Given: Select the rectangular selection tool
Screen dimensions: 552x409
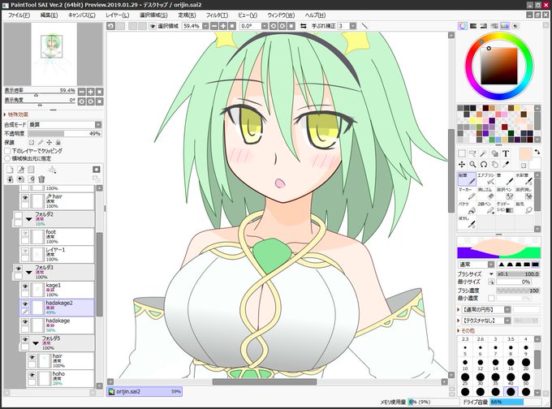Looking at the screenshot, I should 462,153.
